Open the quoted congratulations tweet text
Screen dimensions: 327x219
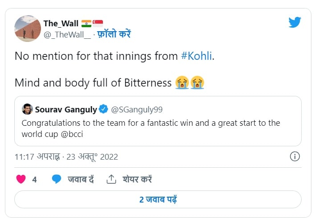[151, 128]
